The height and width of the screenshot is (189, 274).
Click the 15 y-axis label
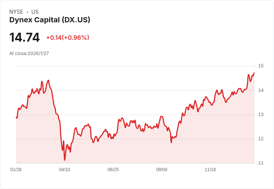pyautogui.click(x=261, y=66)
